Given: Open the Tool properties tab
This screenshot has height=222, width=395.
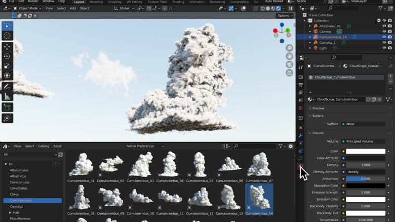Looking at the screenshot, I should click(301, 68).
